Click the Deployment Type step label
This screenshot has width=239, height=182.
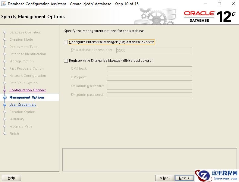pos(23,47)
